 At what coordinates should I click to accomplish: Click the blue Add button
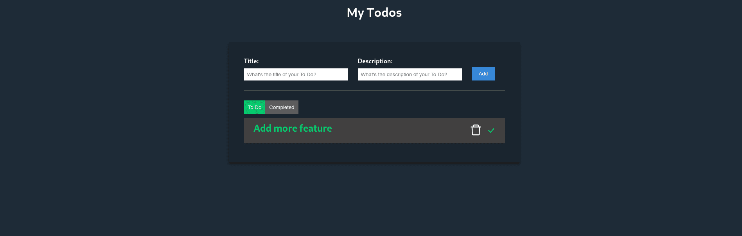(483, 73)
